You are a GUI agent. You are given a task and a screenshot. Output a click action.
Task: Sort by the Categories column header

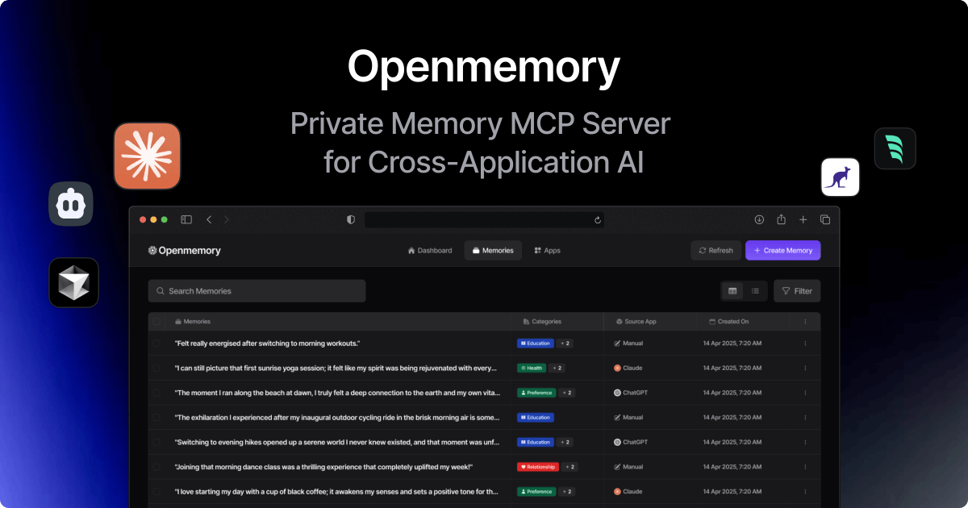click(x=542, y=322)
